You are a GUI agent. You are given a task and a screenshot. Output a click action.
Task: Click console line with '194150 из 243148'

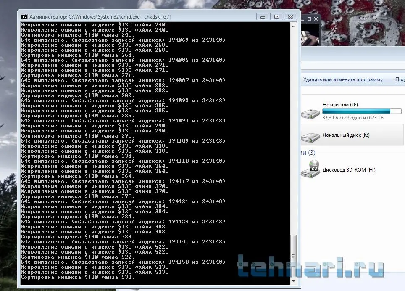point(123,262)
